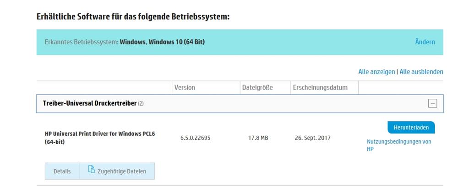Click the Erscheinungsdatum column header
This screenshot has height=187, width=469.
pyautogui.click(x=320, y=87)
